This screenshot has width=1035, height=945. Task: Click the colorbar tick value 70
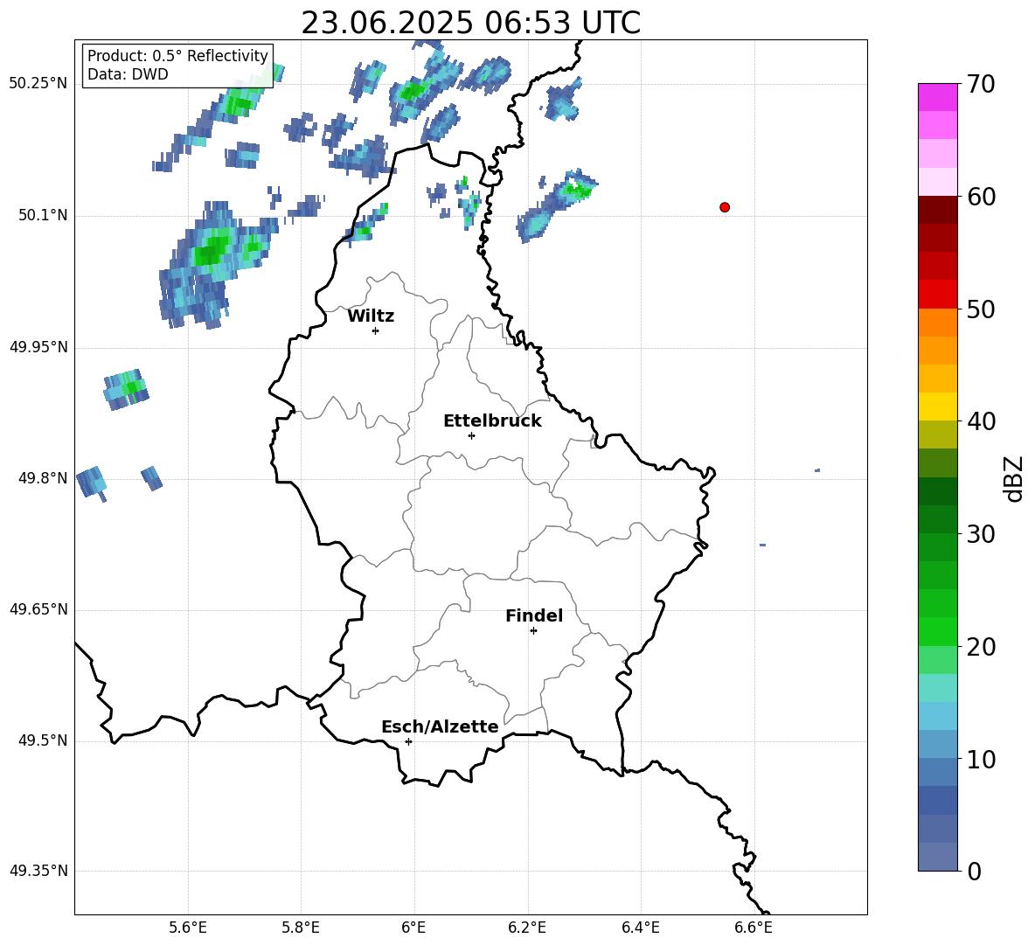(981, 84)
